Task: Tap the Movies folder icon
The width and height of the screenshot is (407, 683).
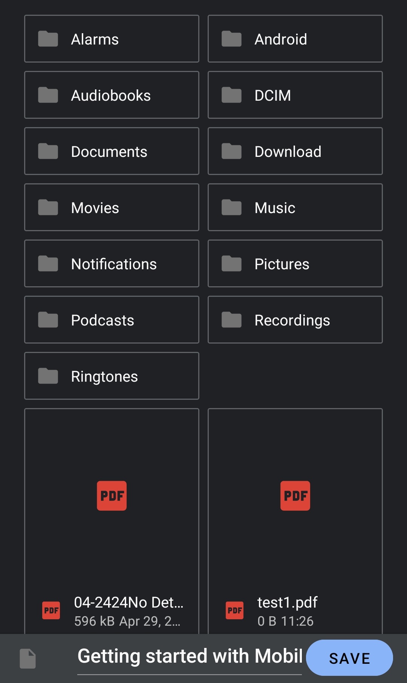Action: pos(48,207)
